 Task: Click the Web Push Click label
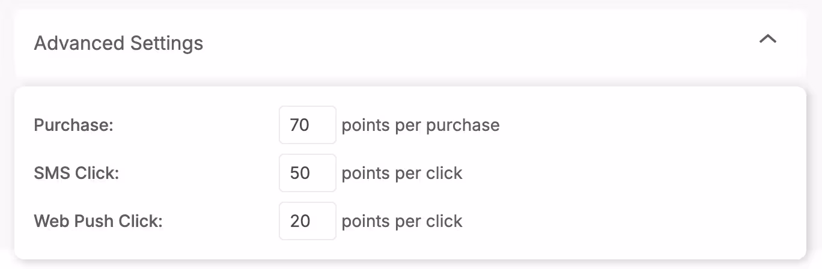click(x=99, y=221)
